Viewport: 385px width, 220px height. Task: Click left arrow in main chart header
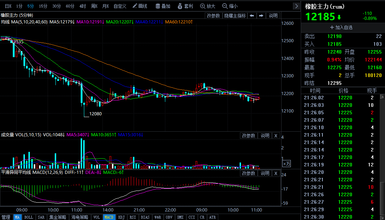252,16
